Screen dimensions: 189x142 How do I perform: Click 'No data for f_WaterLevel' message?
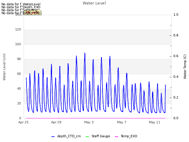(x=21, y=4)
